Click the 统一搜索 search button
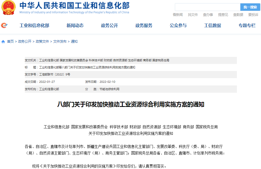 click(250, 7)
